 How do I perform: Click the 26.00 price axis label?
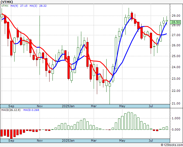(176, 45)
